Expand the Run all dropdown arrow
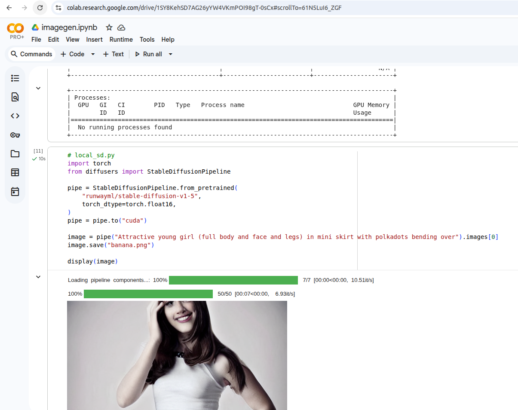Screen dimensions: 518x410 tap(171, 54)
